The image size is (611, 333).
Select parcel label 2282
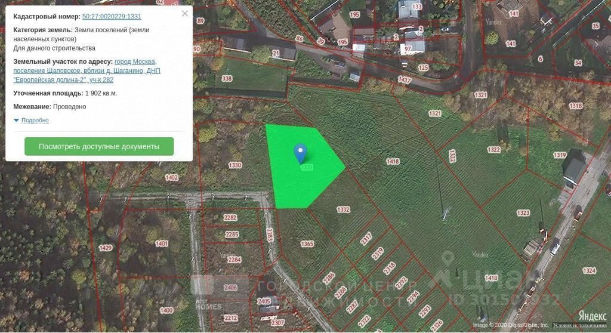coord(230,218)
